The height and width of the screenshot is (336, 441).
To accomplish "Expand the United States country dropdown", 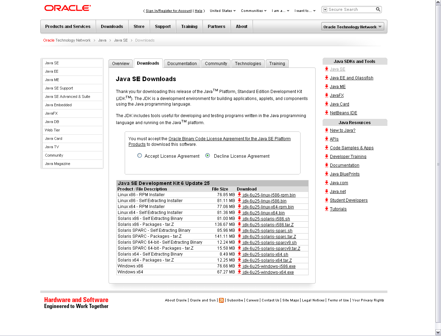I will click(x=223, y=11).
